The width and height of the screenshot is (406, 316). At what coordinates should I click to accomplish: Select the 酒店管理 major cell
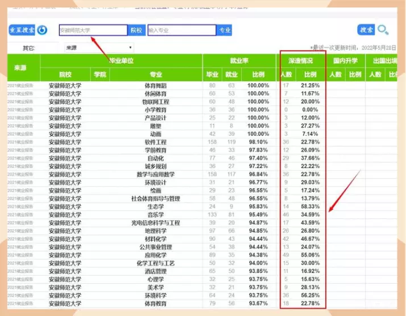point(156,271)
